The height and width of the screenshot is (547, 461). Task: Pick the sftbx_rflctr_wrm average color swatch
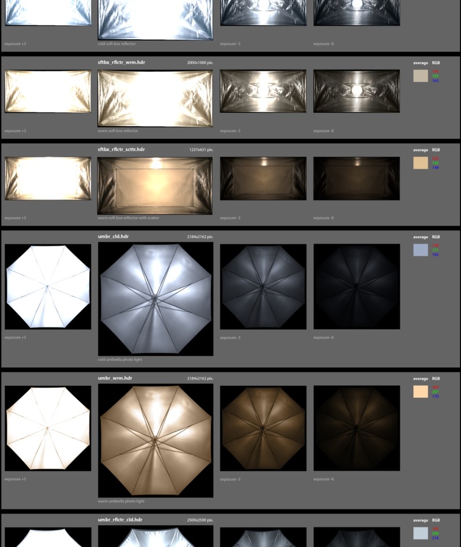point(421,75)
